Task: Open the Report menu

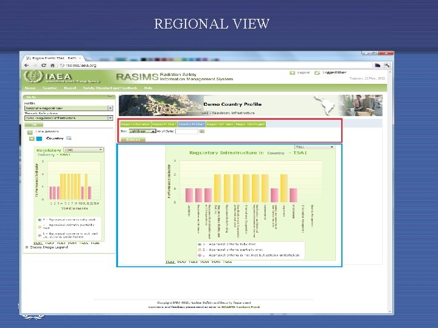Action: click(x=70, y=88)
